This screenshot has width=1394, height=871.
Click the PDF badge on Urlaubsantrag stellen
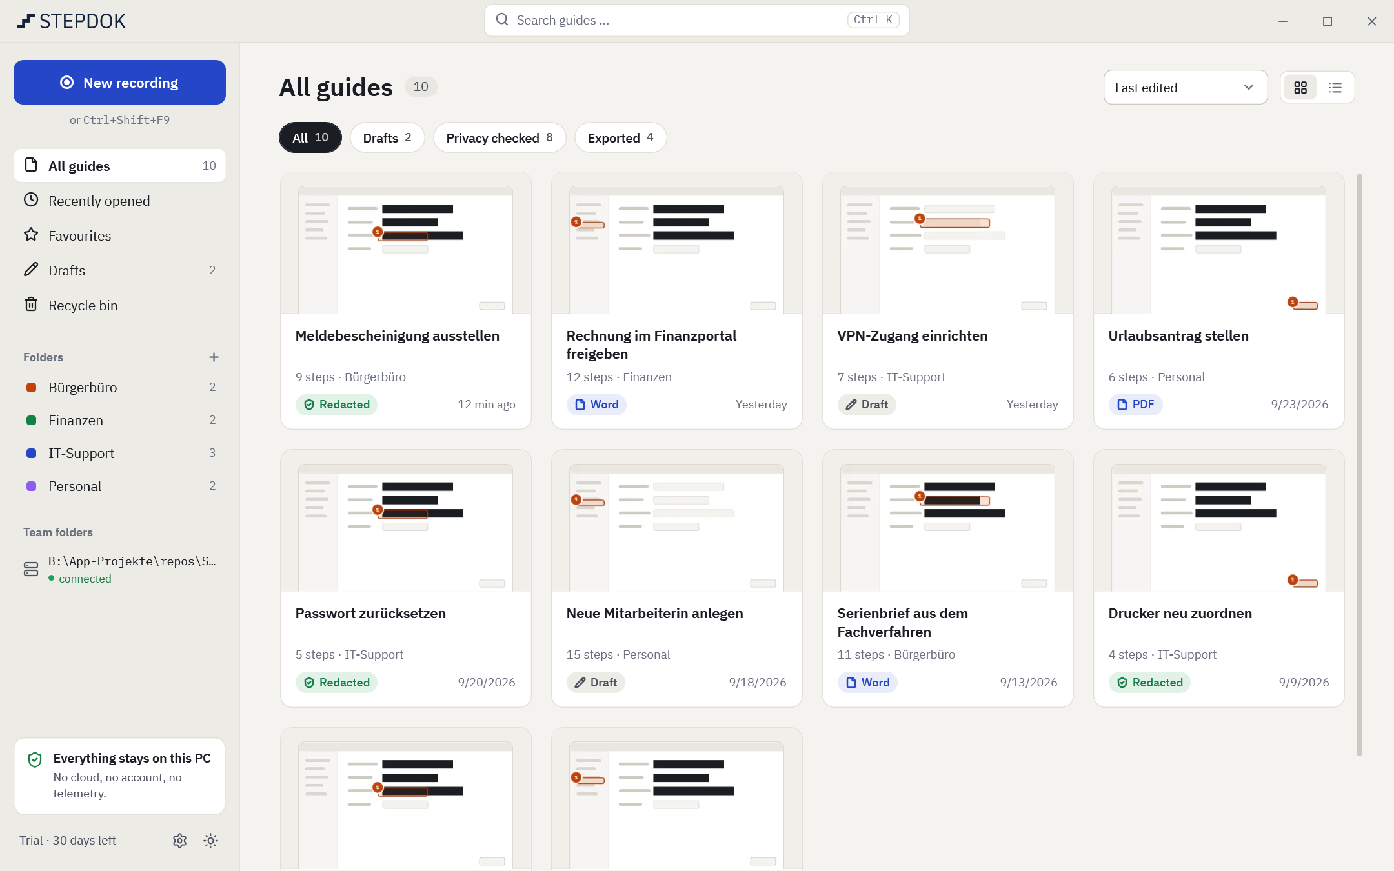click(1135, 405)
